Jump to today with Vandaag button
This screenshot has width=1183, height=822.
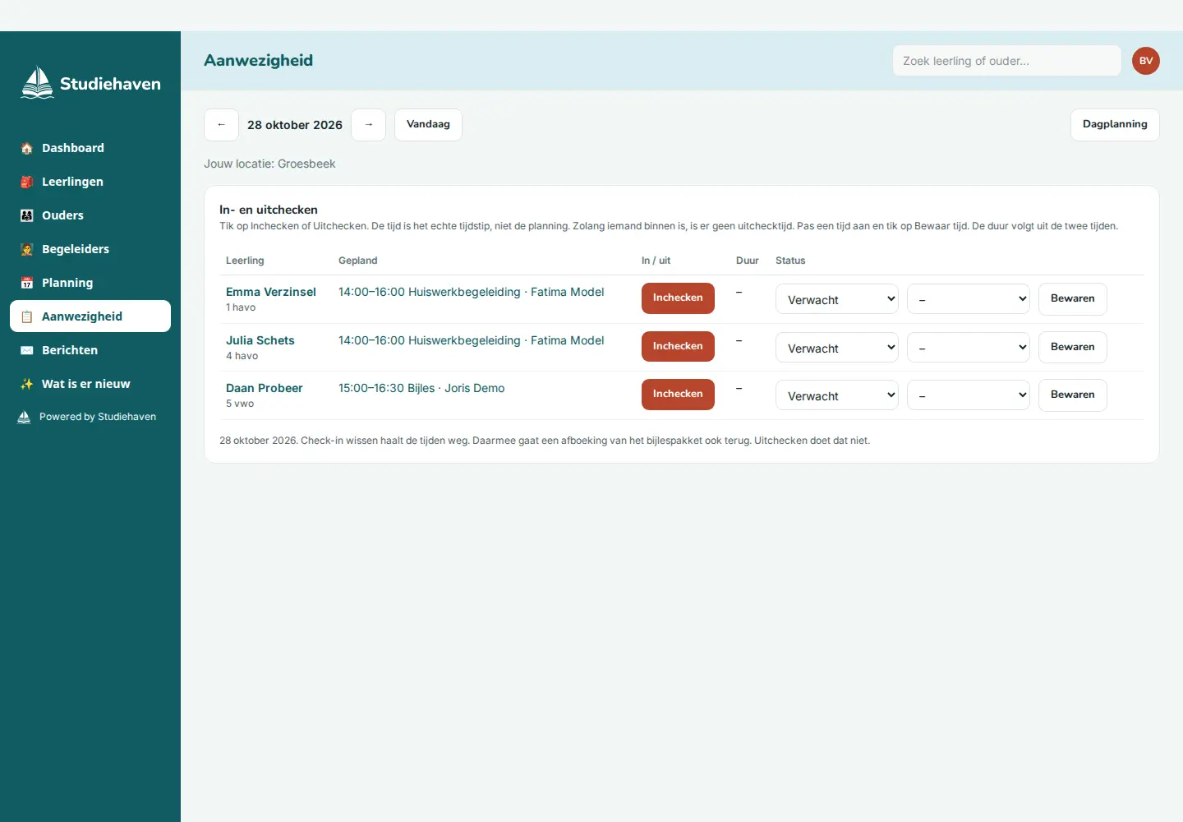click(x=428, y=125)
